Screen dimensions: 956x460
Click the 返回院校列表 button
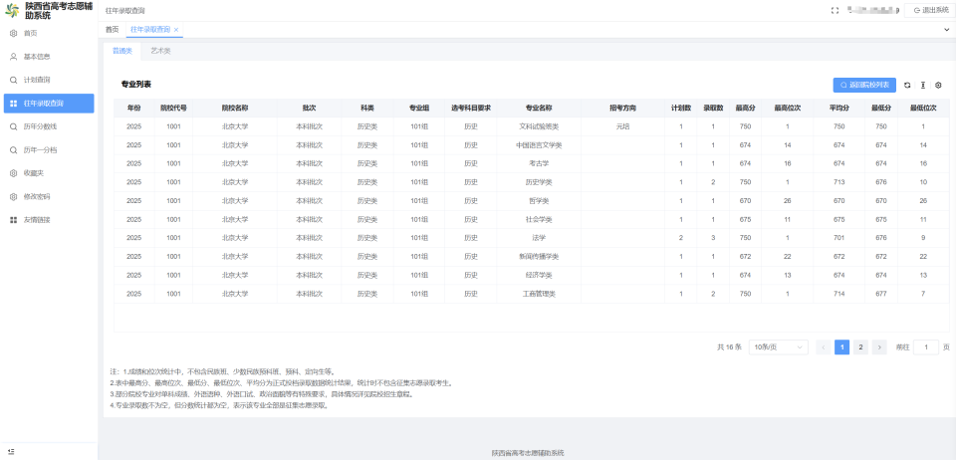pos(864,86)
